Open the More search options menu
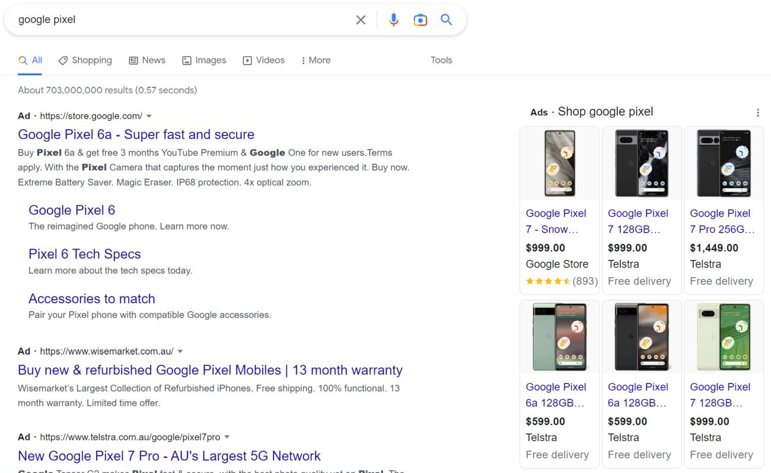This screenshot has width=771, height=473. (x=316, y=60)
